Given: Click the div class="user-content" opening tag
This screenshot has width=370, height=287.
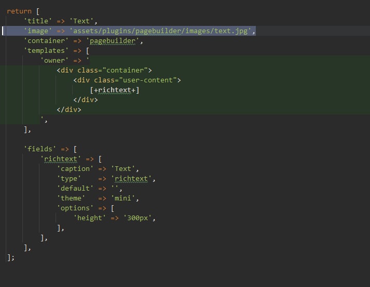Looking at the screenshot, I should (127, 80).
